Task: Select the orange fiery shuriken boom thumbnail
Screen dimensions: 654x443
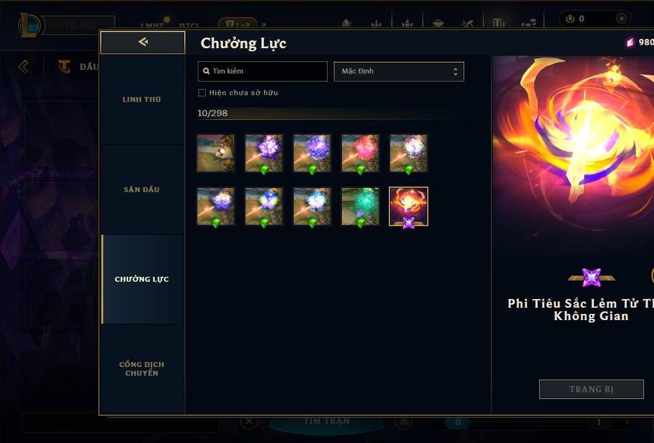Action: (409, 206)
